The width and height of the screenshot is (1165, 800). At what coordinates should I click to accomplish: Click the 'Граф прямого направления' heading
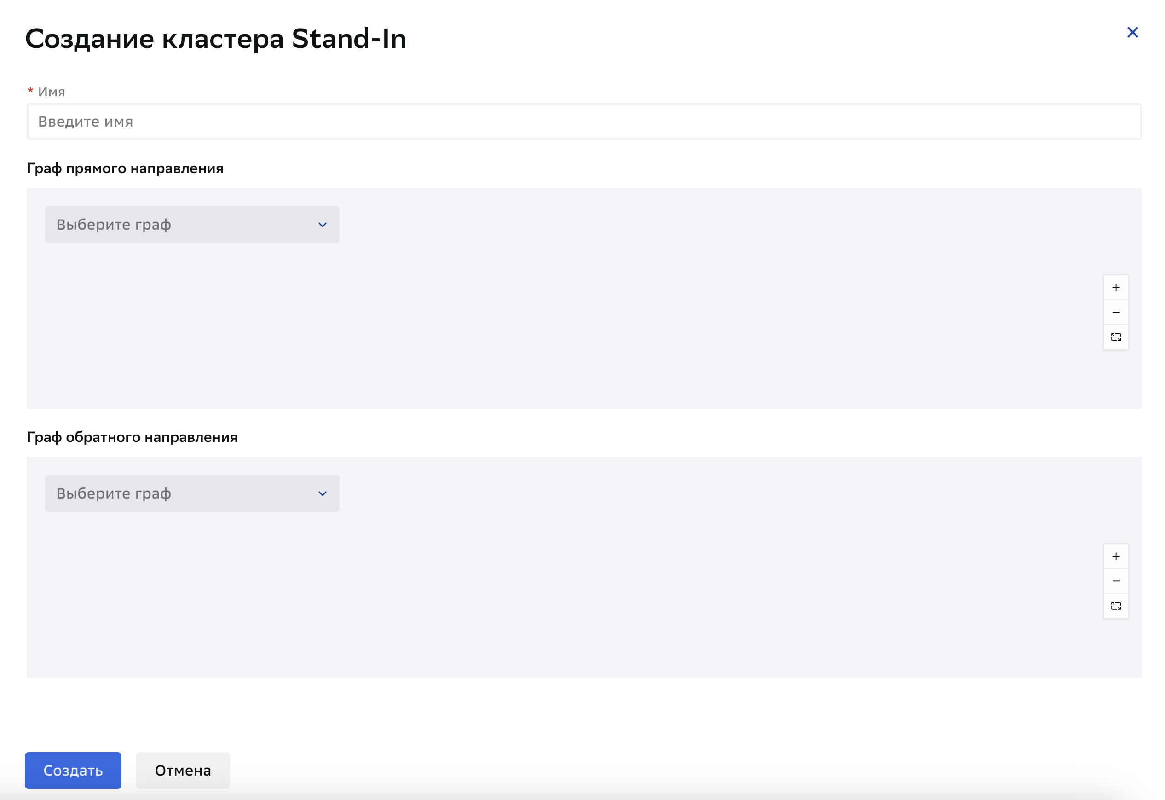125,168
